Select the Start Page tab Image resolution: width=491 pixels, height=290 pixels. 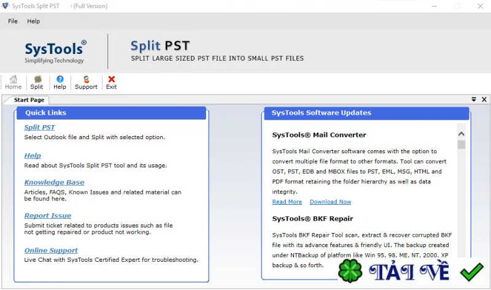(29, 100)
